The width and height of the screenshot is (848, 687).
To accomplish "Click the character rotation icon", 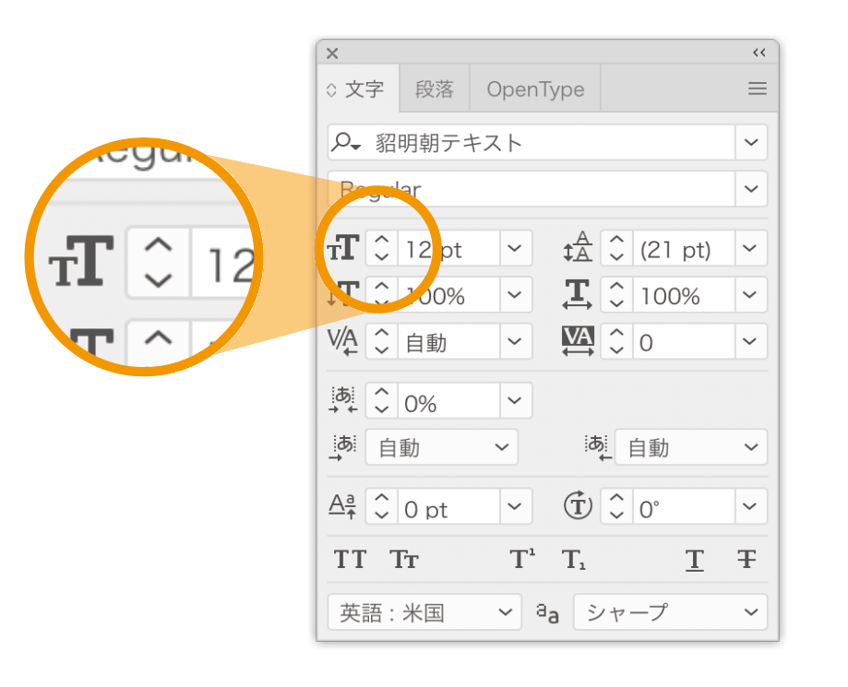I will 578,506.
